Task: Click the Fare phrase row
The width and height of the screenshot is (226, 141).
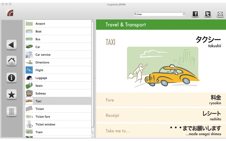Action: 161,100
